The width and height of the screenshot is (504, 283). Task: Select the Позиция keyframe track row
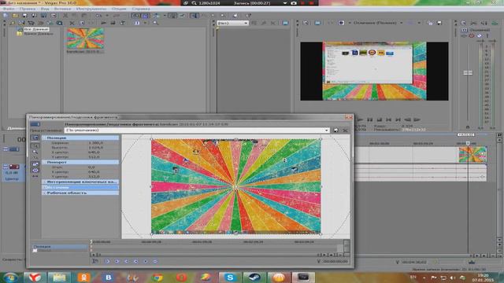(60, 246)
